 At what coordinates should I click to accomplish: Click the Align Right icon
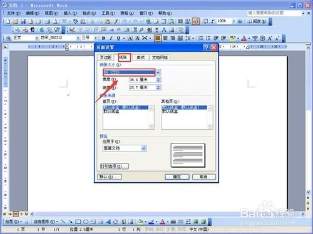(173, 38)
